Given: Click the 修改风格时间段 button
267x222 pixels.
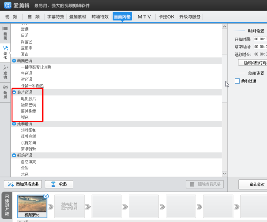Looking at the screenshot, I should click(252, 63).
